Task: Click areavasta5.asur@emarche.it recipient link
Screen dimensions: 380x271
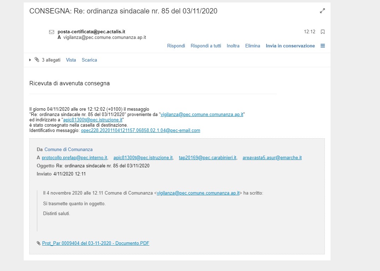Action: (x=272, y=158)
